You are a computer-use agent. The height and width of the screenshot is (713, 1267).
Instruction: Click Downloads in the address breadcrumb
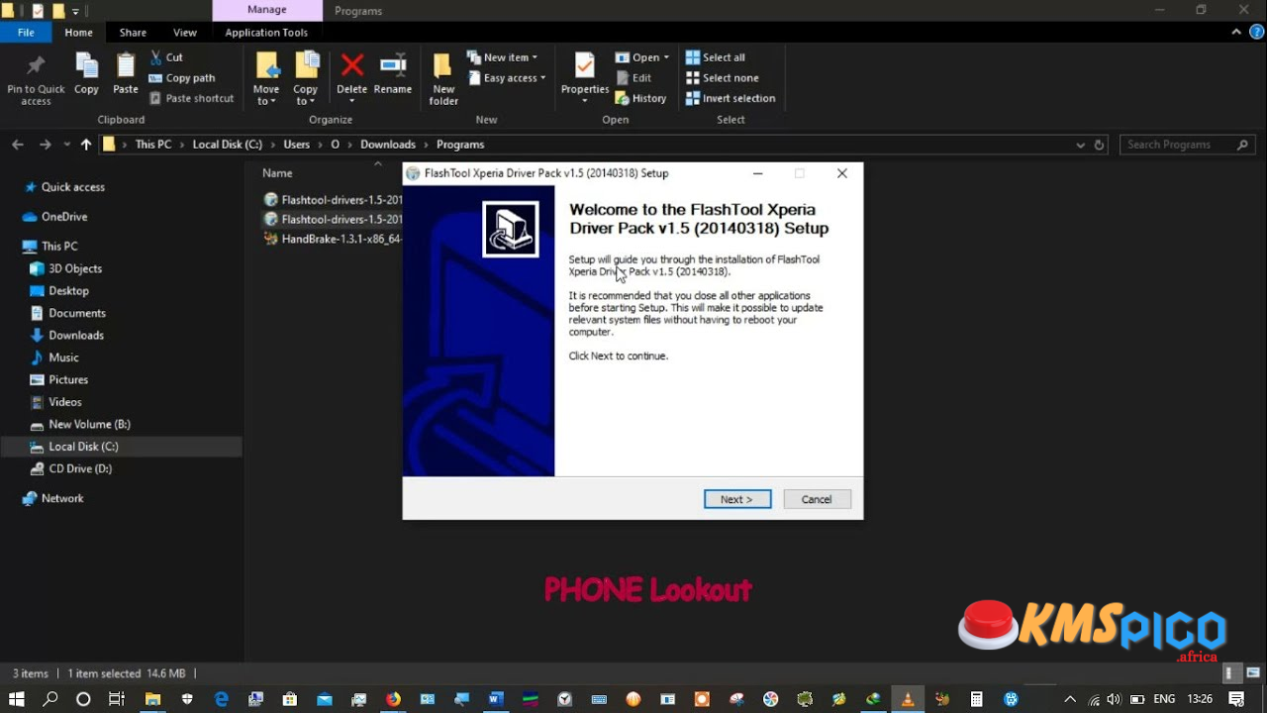point(388,145)
